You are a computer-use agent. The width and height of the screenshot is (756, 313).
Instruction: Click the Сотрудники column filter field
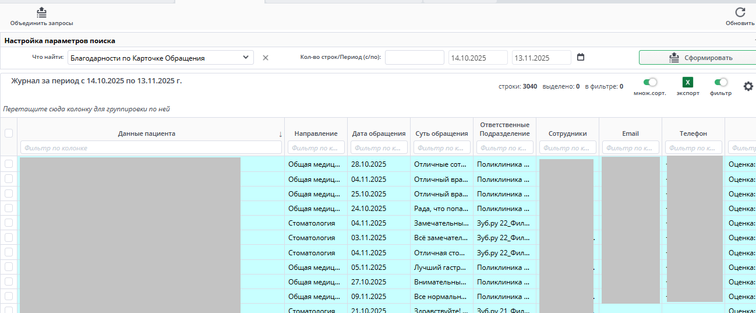pyautogui.click(x=568, y=147)
